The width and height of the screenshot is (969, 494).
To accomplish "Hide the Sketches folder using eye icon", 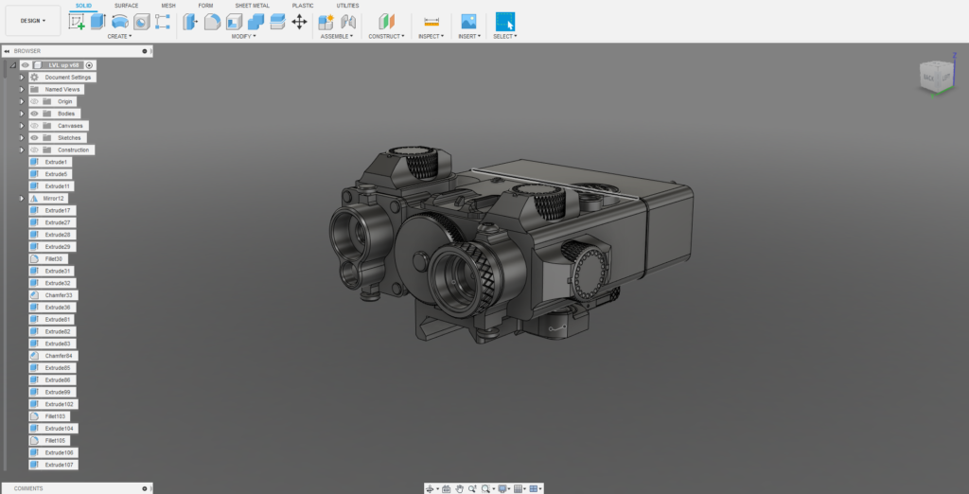I will [x=34, y=138].
